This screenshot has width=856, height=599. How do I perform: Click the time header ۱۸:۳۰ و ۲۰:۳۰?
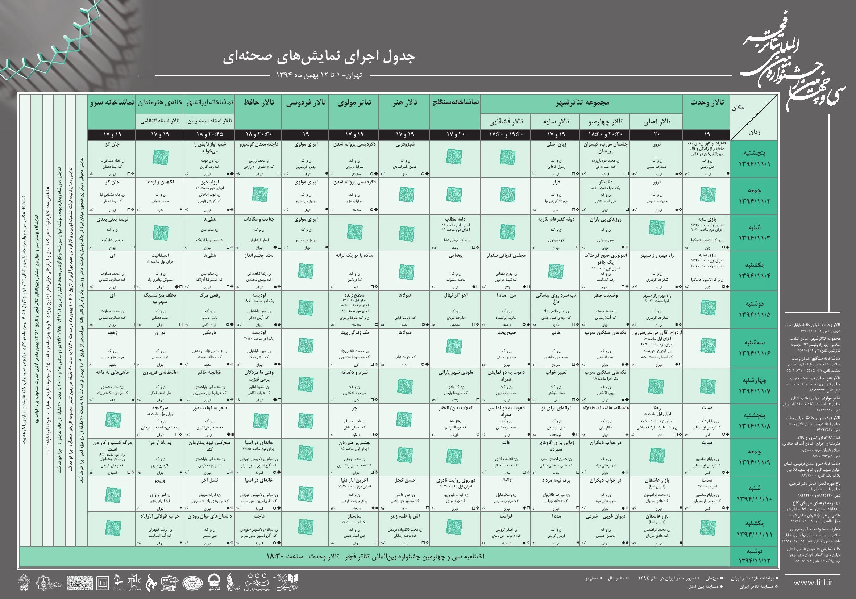(x=605, y=134)
